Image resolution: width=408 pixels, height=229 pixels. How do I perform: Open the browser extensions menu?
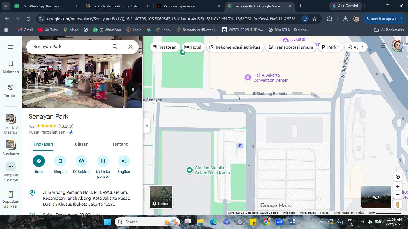(x=329, y=19)
